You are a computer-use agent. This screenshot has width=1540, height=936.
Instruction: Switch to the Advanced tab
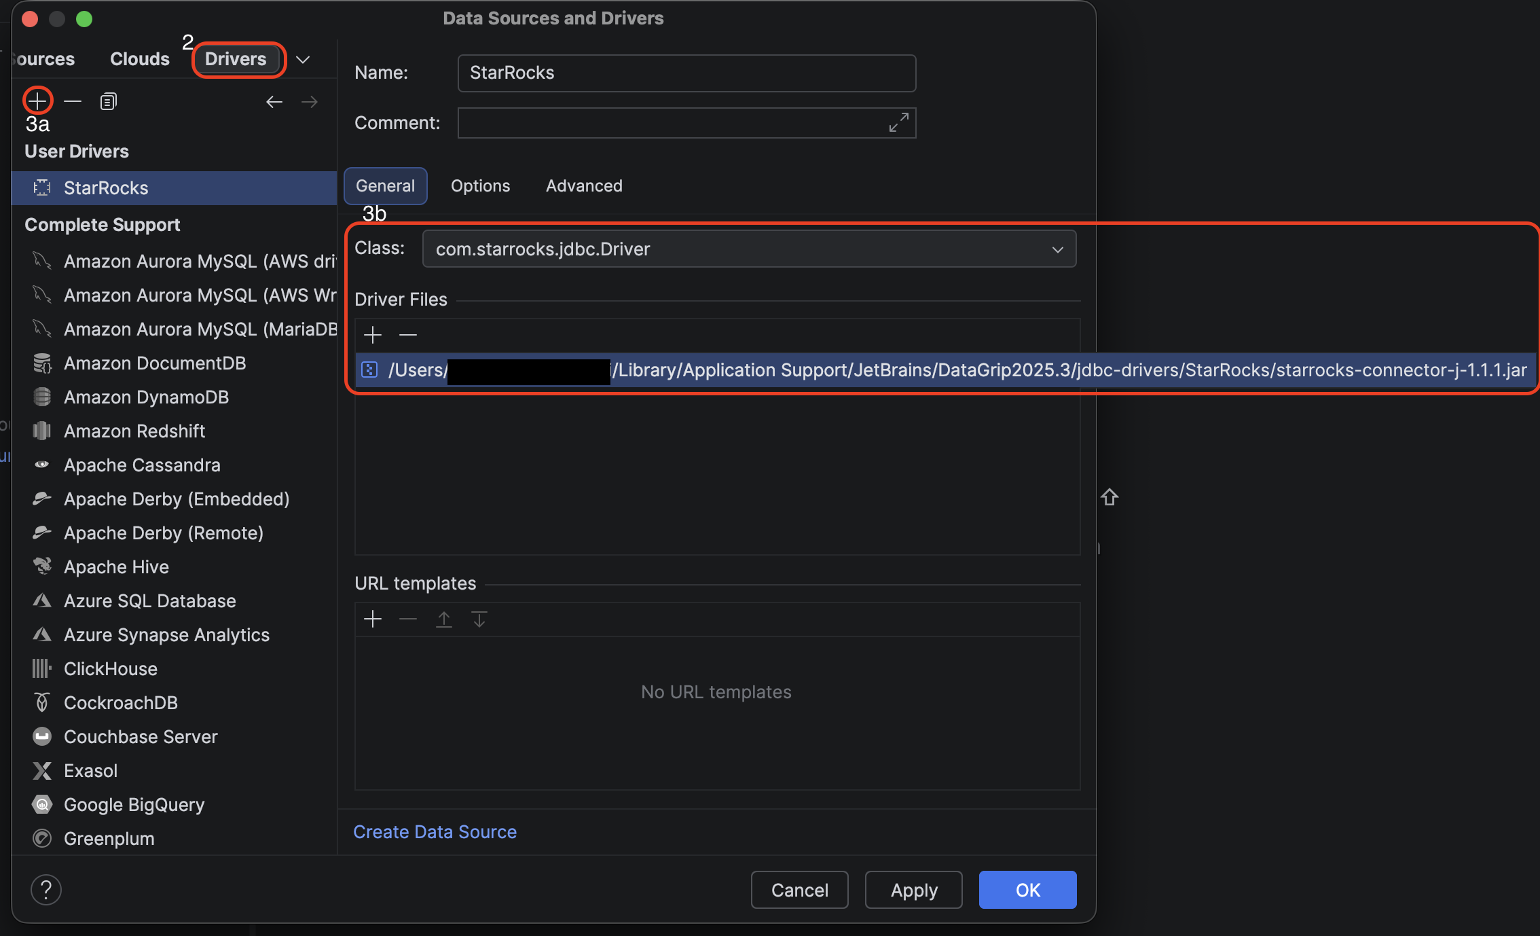pos(583,185)
